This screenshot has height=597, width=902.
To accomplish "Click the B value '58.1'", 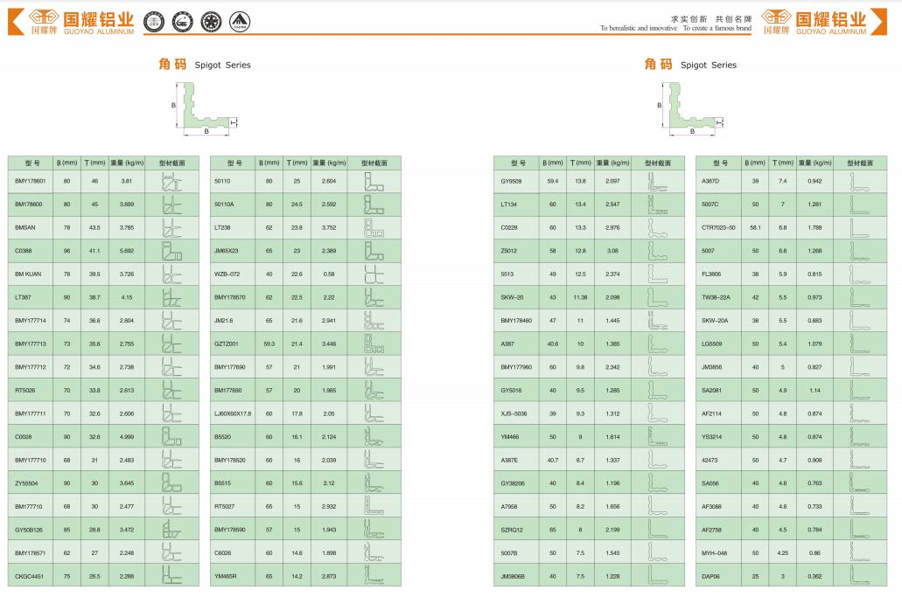I will (x=755, y=227).
